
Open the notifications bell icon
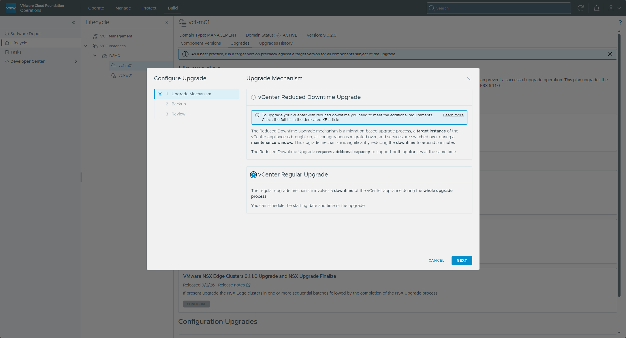pyautogui.click(x=597, y=8)
